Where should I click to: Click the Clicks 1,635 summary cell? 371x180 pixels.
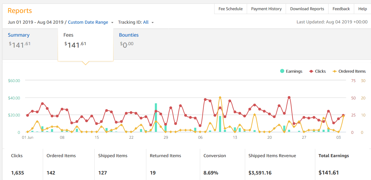coord(23,164)
